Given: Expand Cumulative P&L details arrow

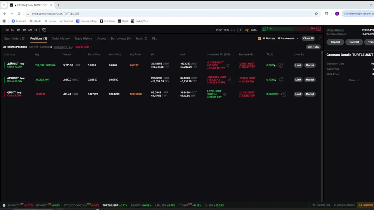Looking at the screenshot, I should [x=91, y=47].
